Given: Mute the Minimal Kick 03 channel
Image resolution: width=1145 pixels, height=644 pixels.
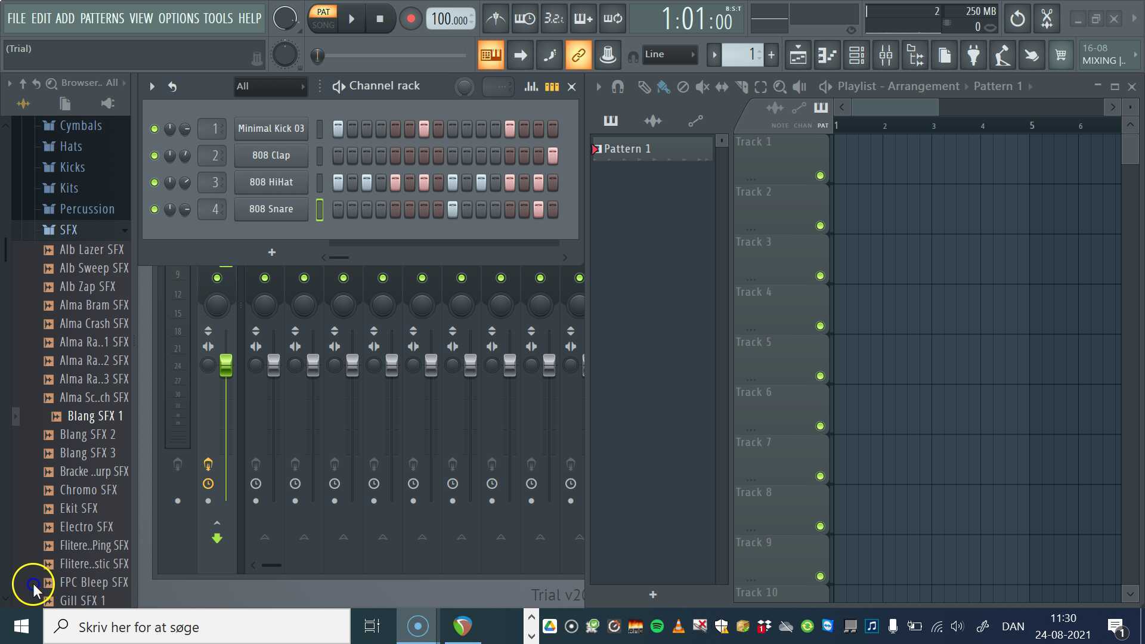Looking at the screenshot, I should point(154,128).
